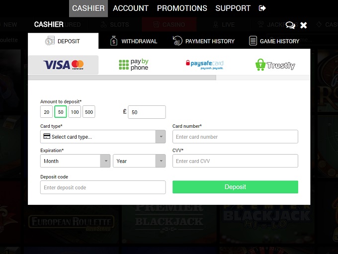338x254 pixels.
Task: Open the Promotions menu item
Action: coord(182,8)
